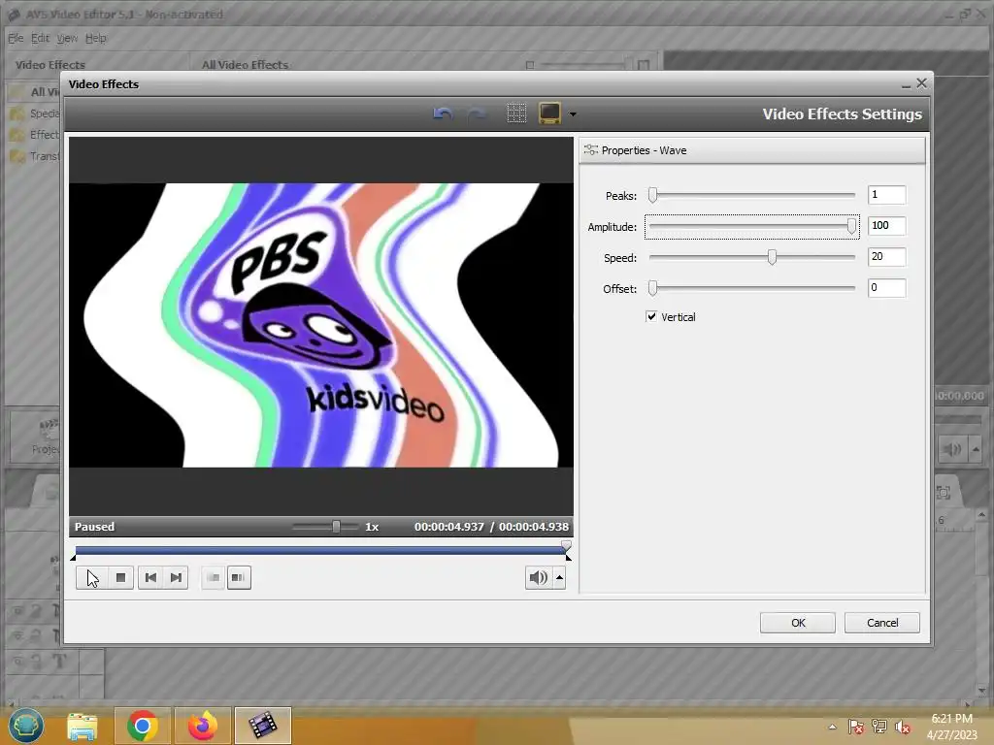This screenshot has width=994, height=745.
Task: Open Windows Start button
Action: [x=26, y=726]
